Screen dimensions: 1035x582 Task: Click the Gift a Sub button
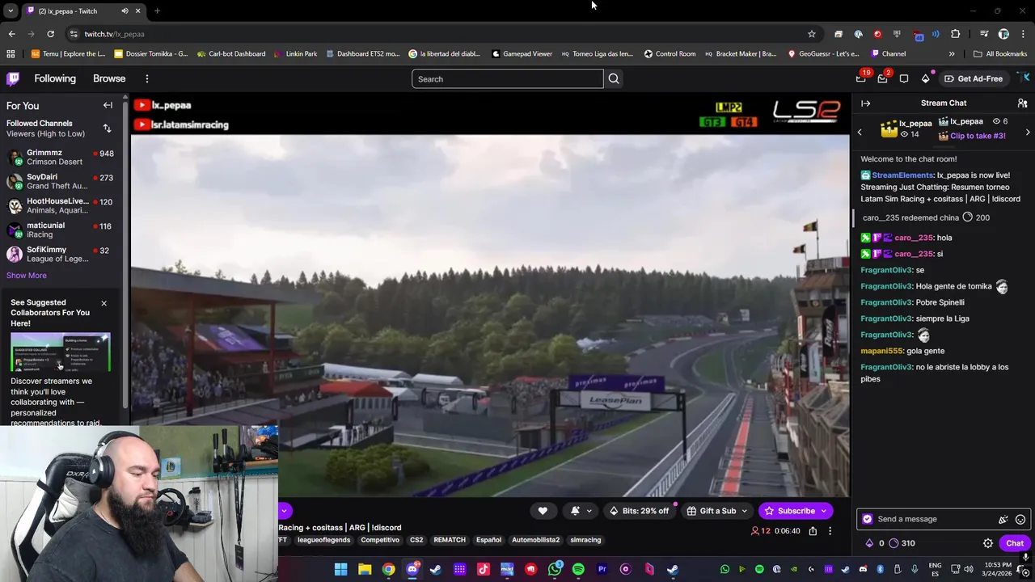click(712, 511)
